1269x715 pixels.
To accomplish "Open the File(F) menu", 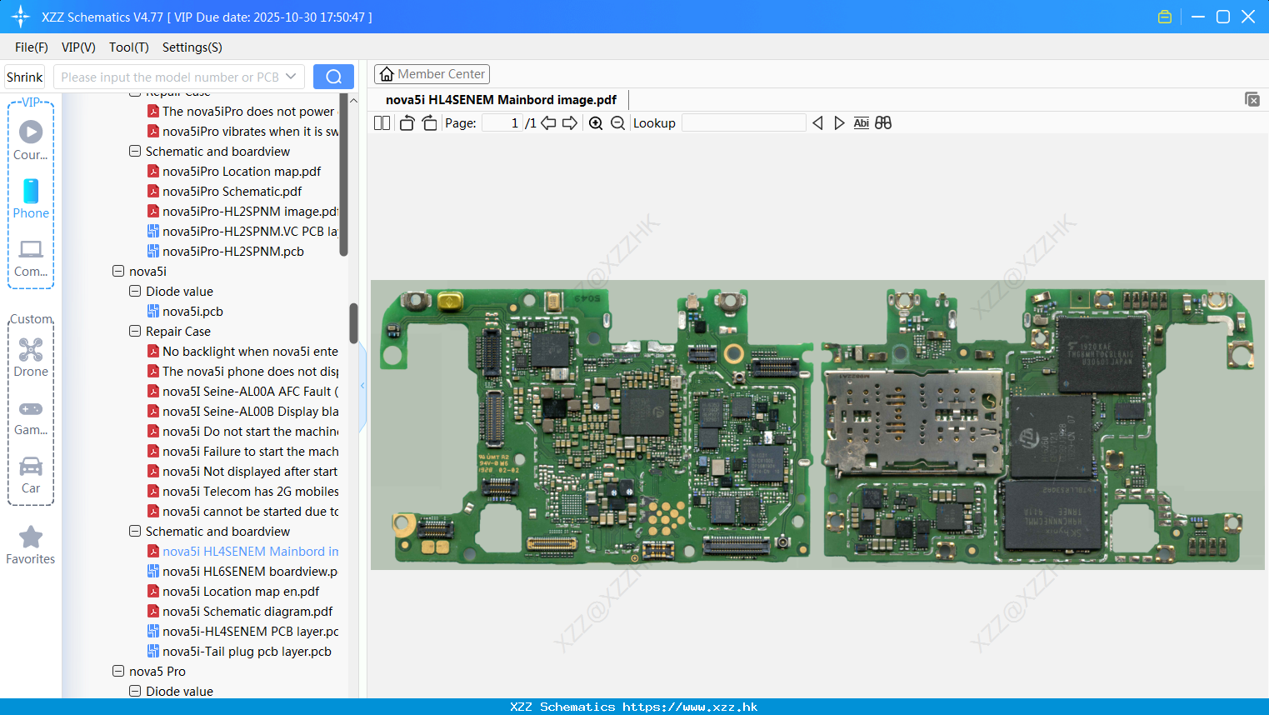I will coord(32,47).
